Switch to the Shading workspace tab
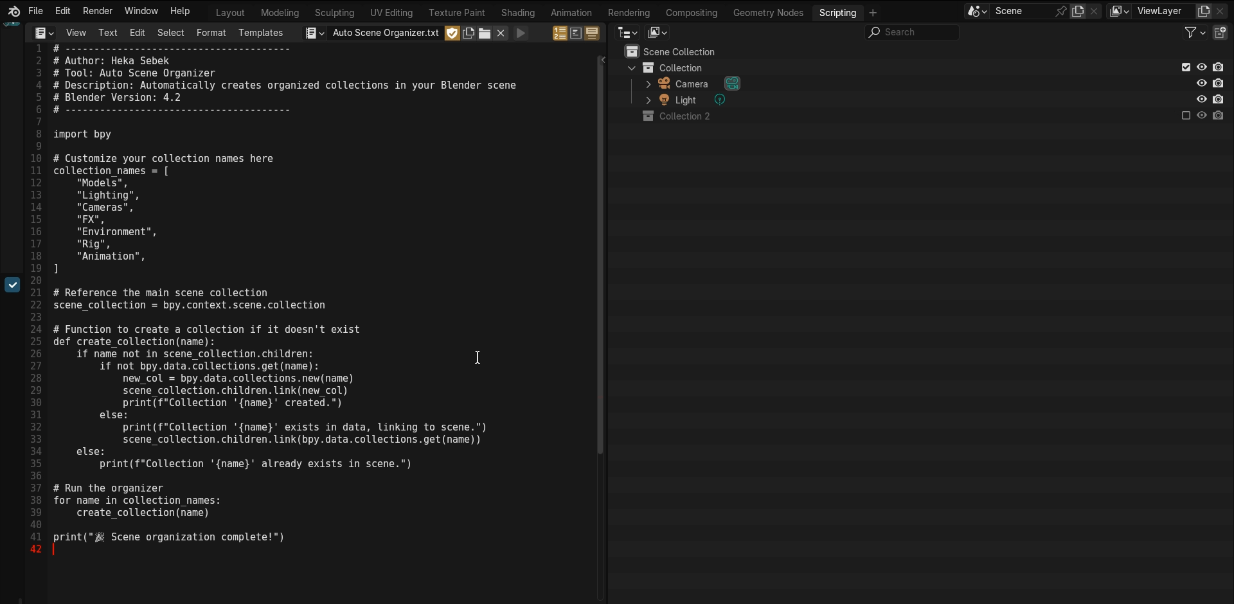This screenshot has height=604, width=1234. [518, 12]
